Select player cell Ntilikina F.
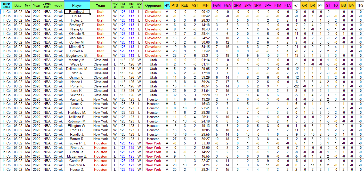Screen dimensions: 364x171 click(x=77, y=117)
